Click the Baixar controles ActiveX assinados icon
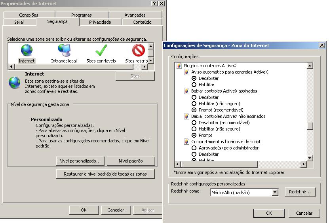This screenshot has height=223, width=329. point(187,91)
